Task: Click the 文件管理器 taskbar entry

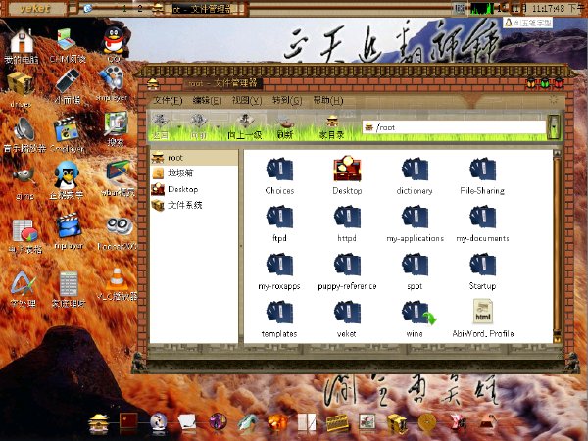Action: [201, 9]
